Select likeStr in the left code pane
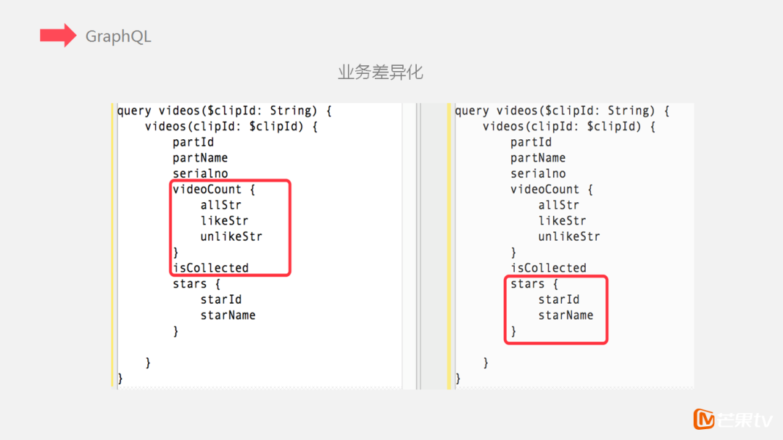The image size is (783, 440). tap(224, 221)
